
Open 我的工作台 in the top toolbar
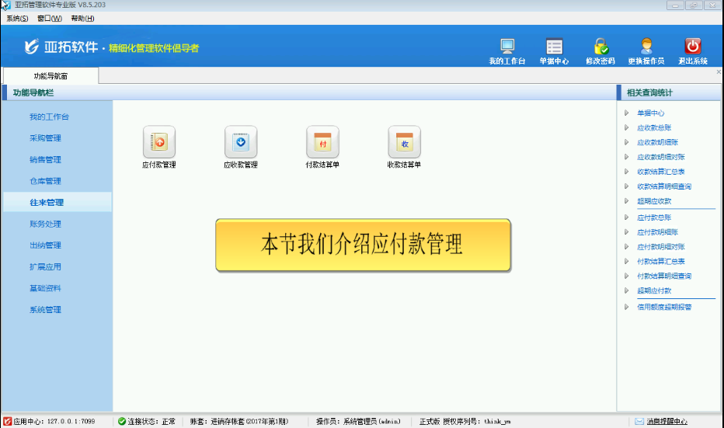coord(506,48)
